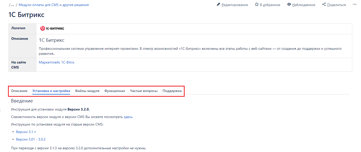
Task: Click the Share icon (Поделиться)
Action: (324, 4)
